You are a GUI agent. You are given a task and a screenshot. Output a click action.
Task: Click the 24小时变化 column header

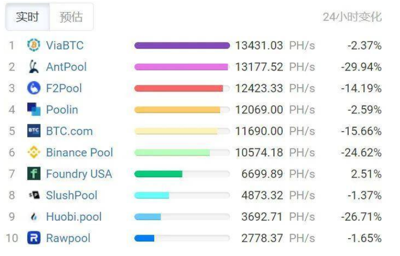352,17
